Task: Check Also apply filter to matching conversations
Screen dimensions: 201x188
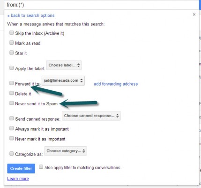Action: [41, 167]
